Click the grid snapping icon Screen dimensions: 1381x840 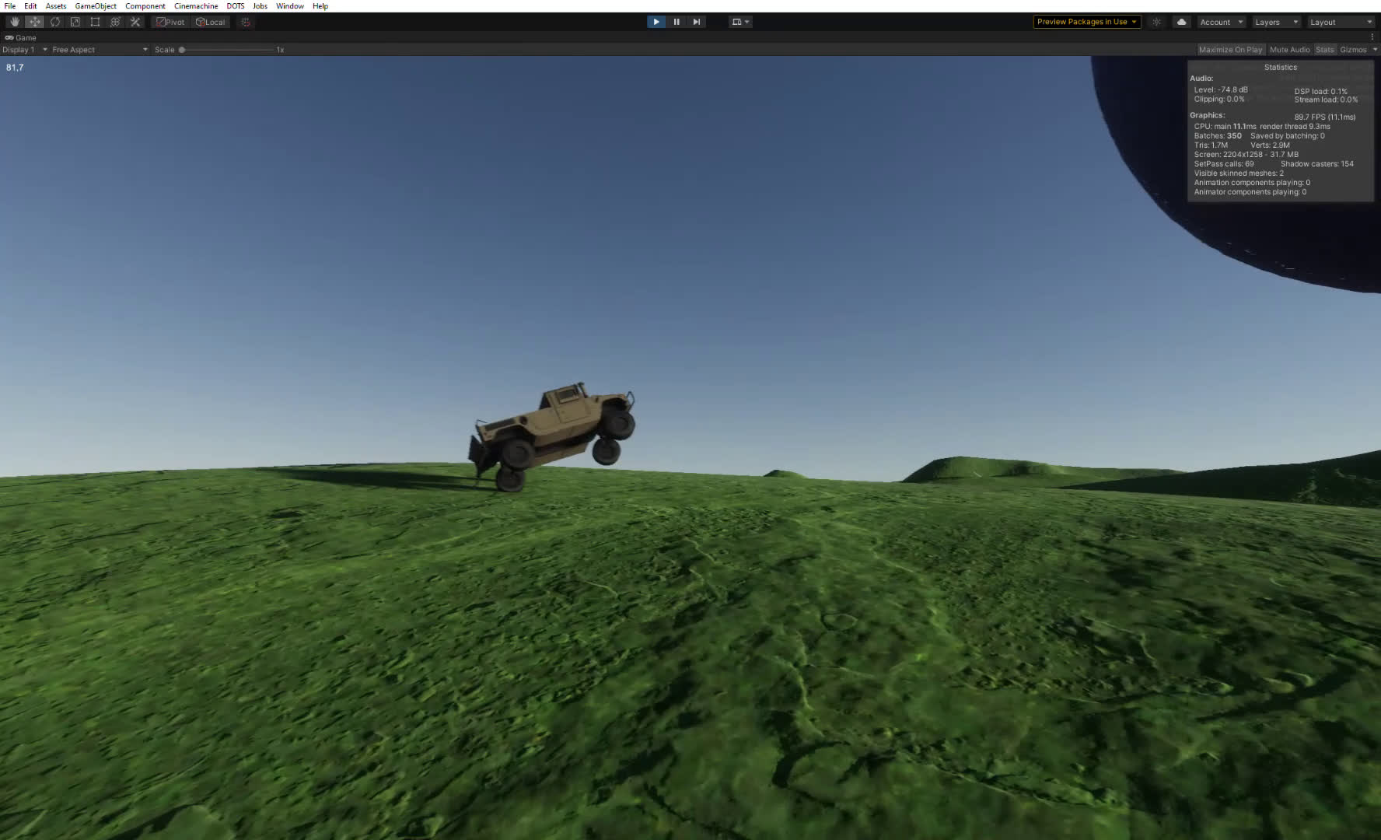tap(246, 22)
